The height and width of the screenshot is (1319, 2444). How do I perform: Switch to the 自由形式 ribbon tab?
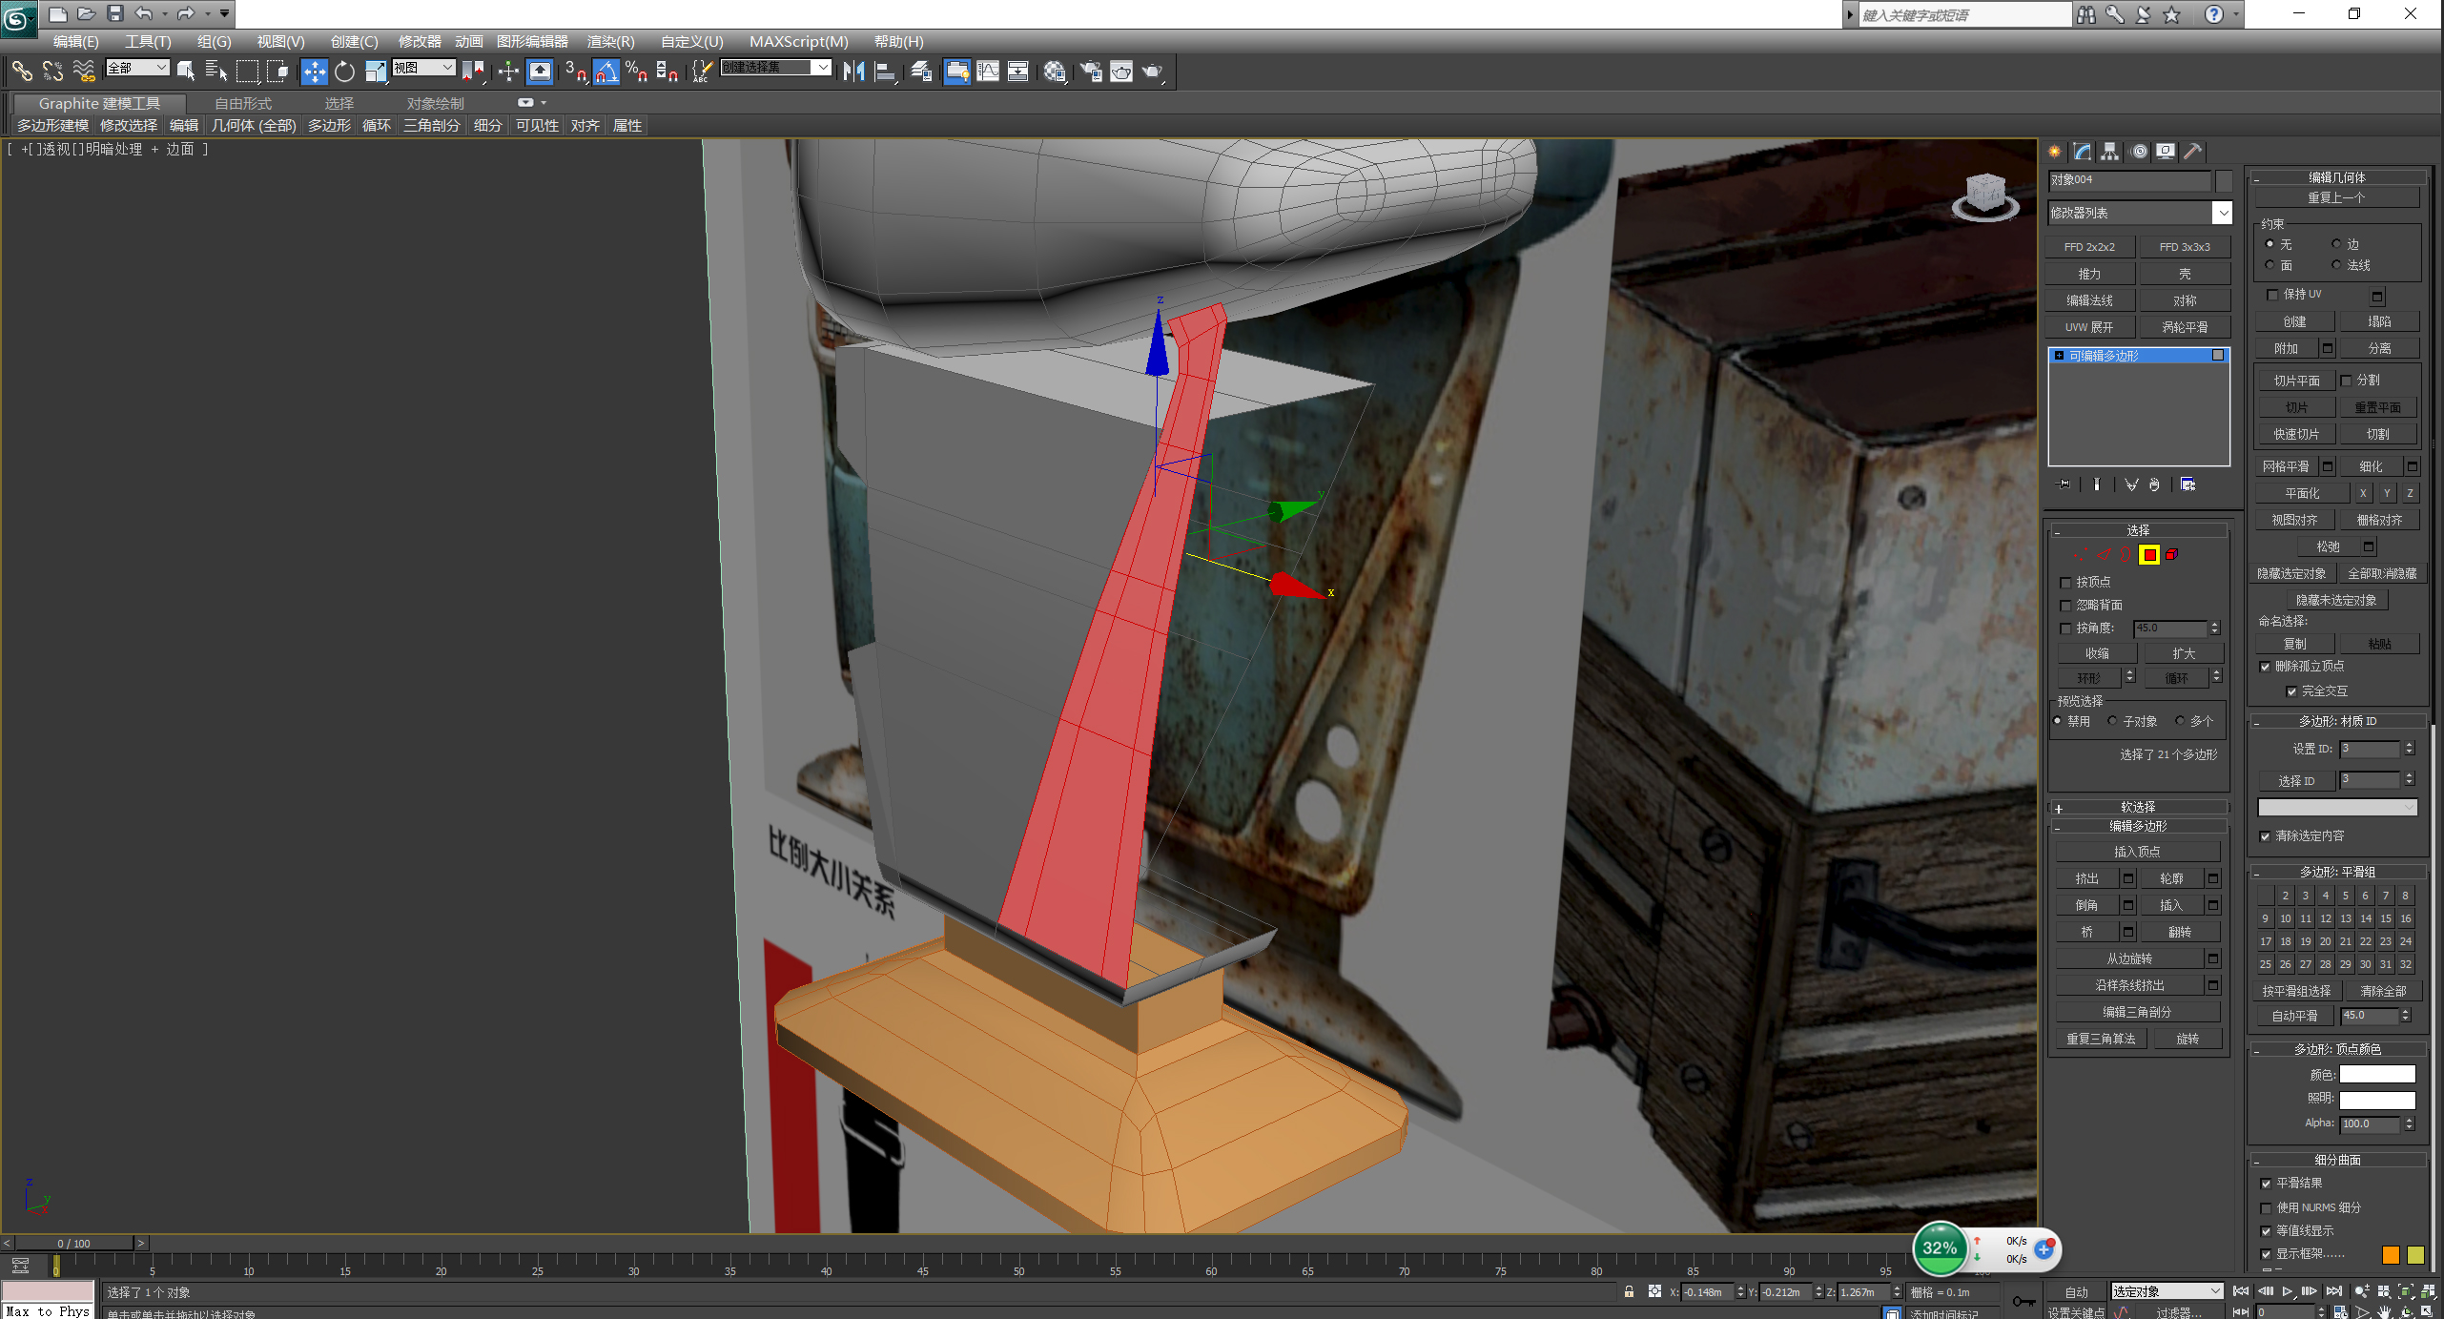[242, 103]
